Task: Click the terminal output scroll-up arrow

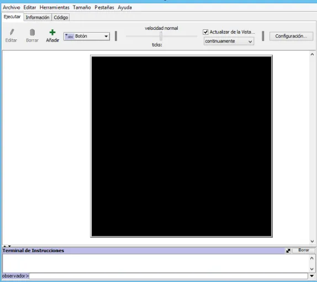Action: coord(311,258)
